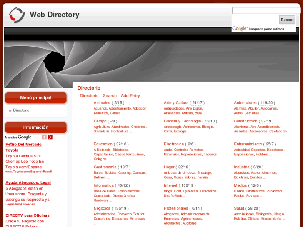Open the Agricultura subcategory link
The width and height of the screenshot is (303, 227).
(x=102, y=127)
